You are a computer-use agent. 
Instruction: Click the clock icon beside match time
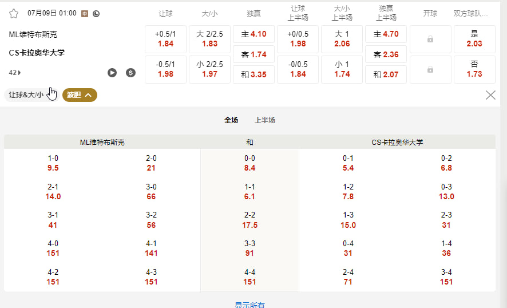(96, 14)
